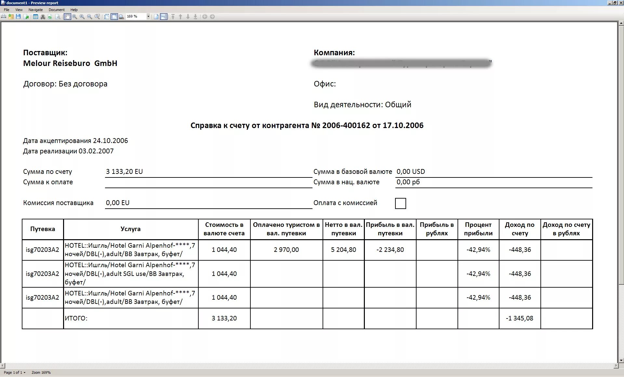Image resolution: width=624 pixels, height=377 pixels.
Task: Switch to single page view icon
Action: click(156, 17)
